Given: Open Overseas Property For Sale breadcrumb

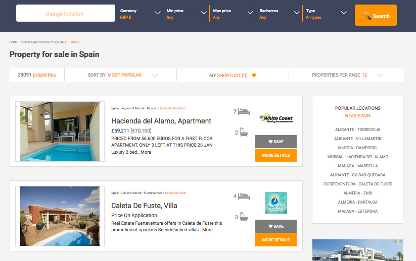Looking at the screenshot, I should [x=44, y=42].
